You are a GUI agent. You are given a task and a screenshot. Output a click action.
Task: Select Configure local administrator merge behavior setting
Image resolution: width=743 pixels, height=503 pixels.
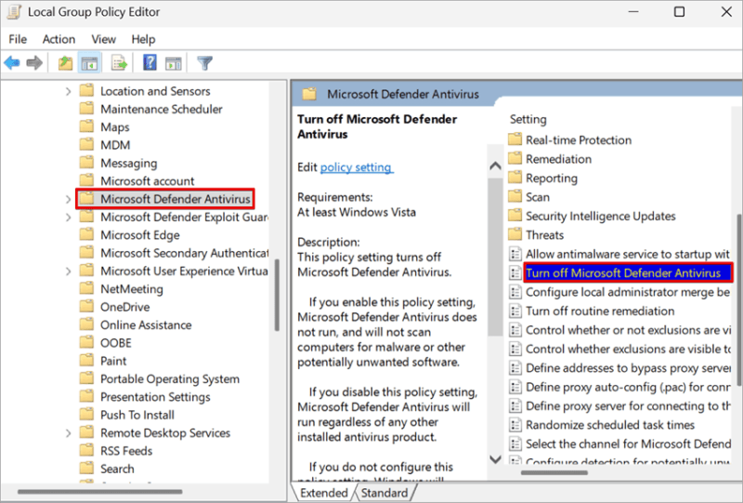point(628,292)
